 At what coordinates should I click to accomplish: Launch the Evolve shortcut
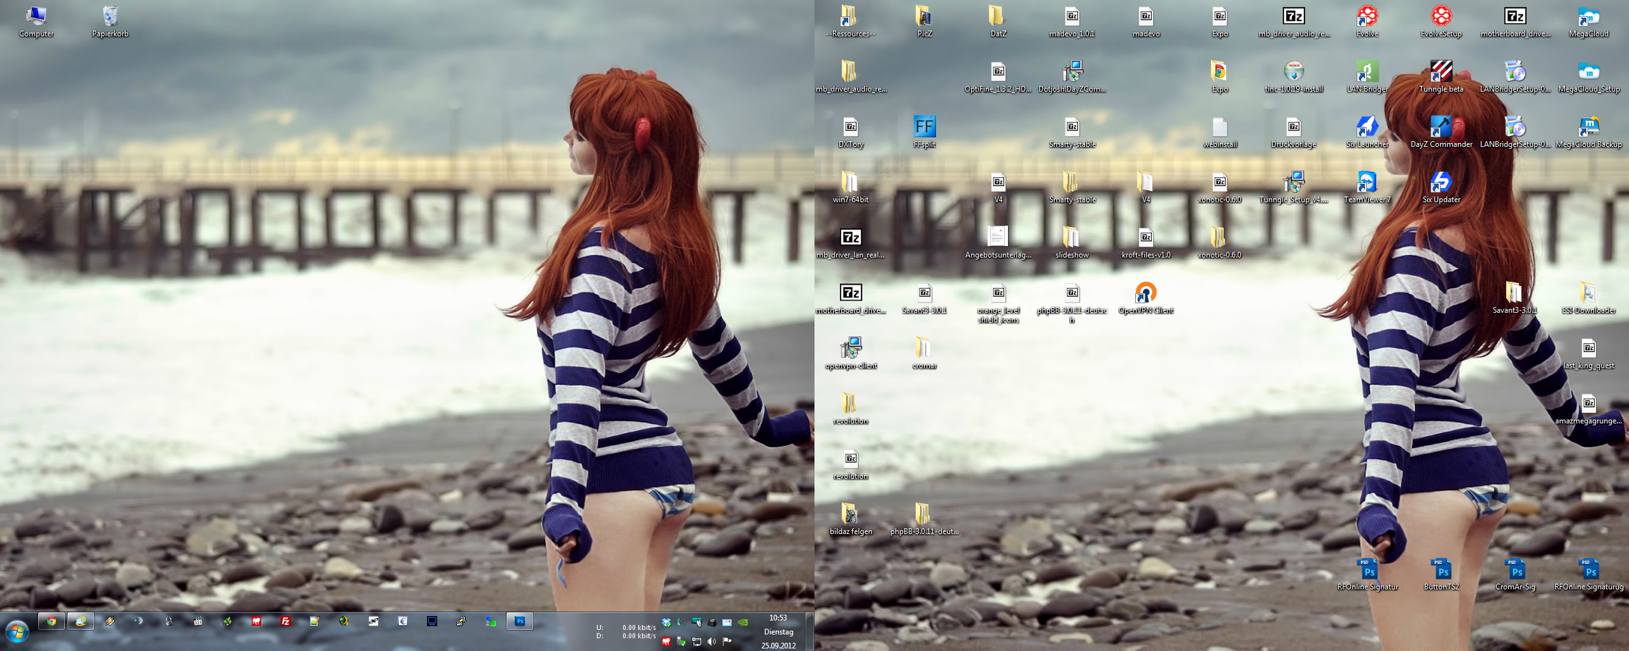tap(1367, 22)
